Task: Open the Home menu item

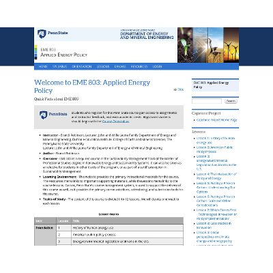Action: tap(43, 66)
